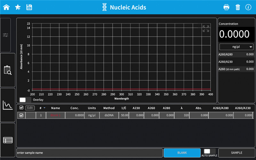Go to the Home screen icon
Image resolution: width=256 pixels, height=160 pixels.
pyautogui.click(x=6, y=7)
